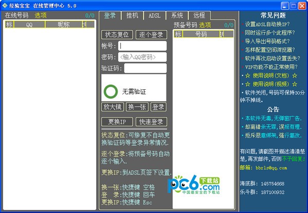Focus the 帐号 input field

click(142, 46)
